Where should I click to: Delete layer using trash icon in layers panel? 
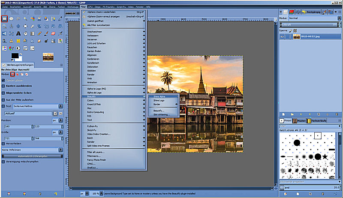(x=337, y=114)
